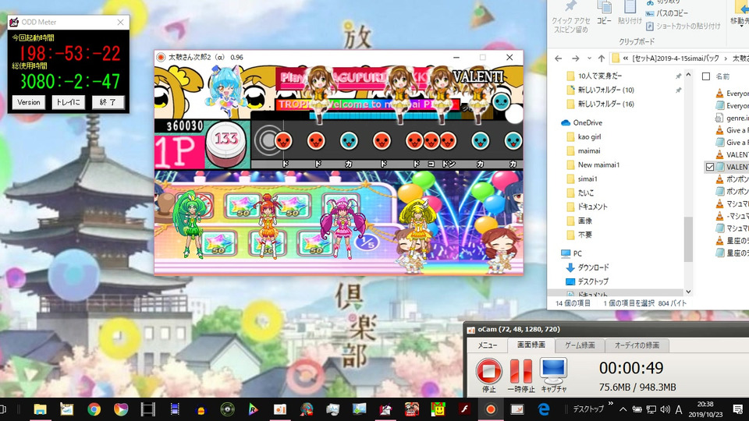Viewport: 749px width, 421px height.
Task: Open notification center on taskbar
Action: pos(738,409)
